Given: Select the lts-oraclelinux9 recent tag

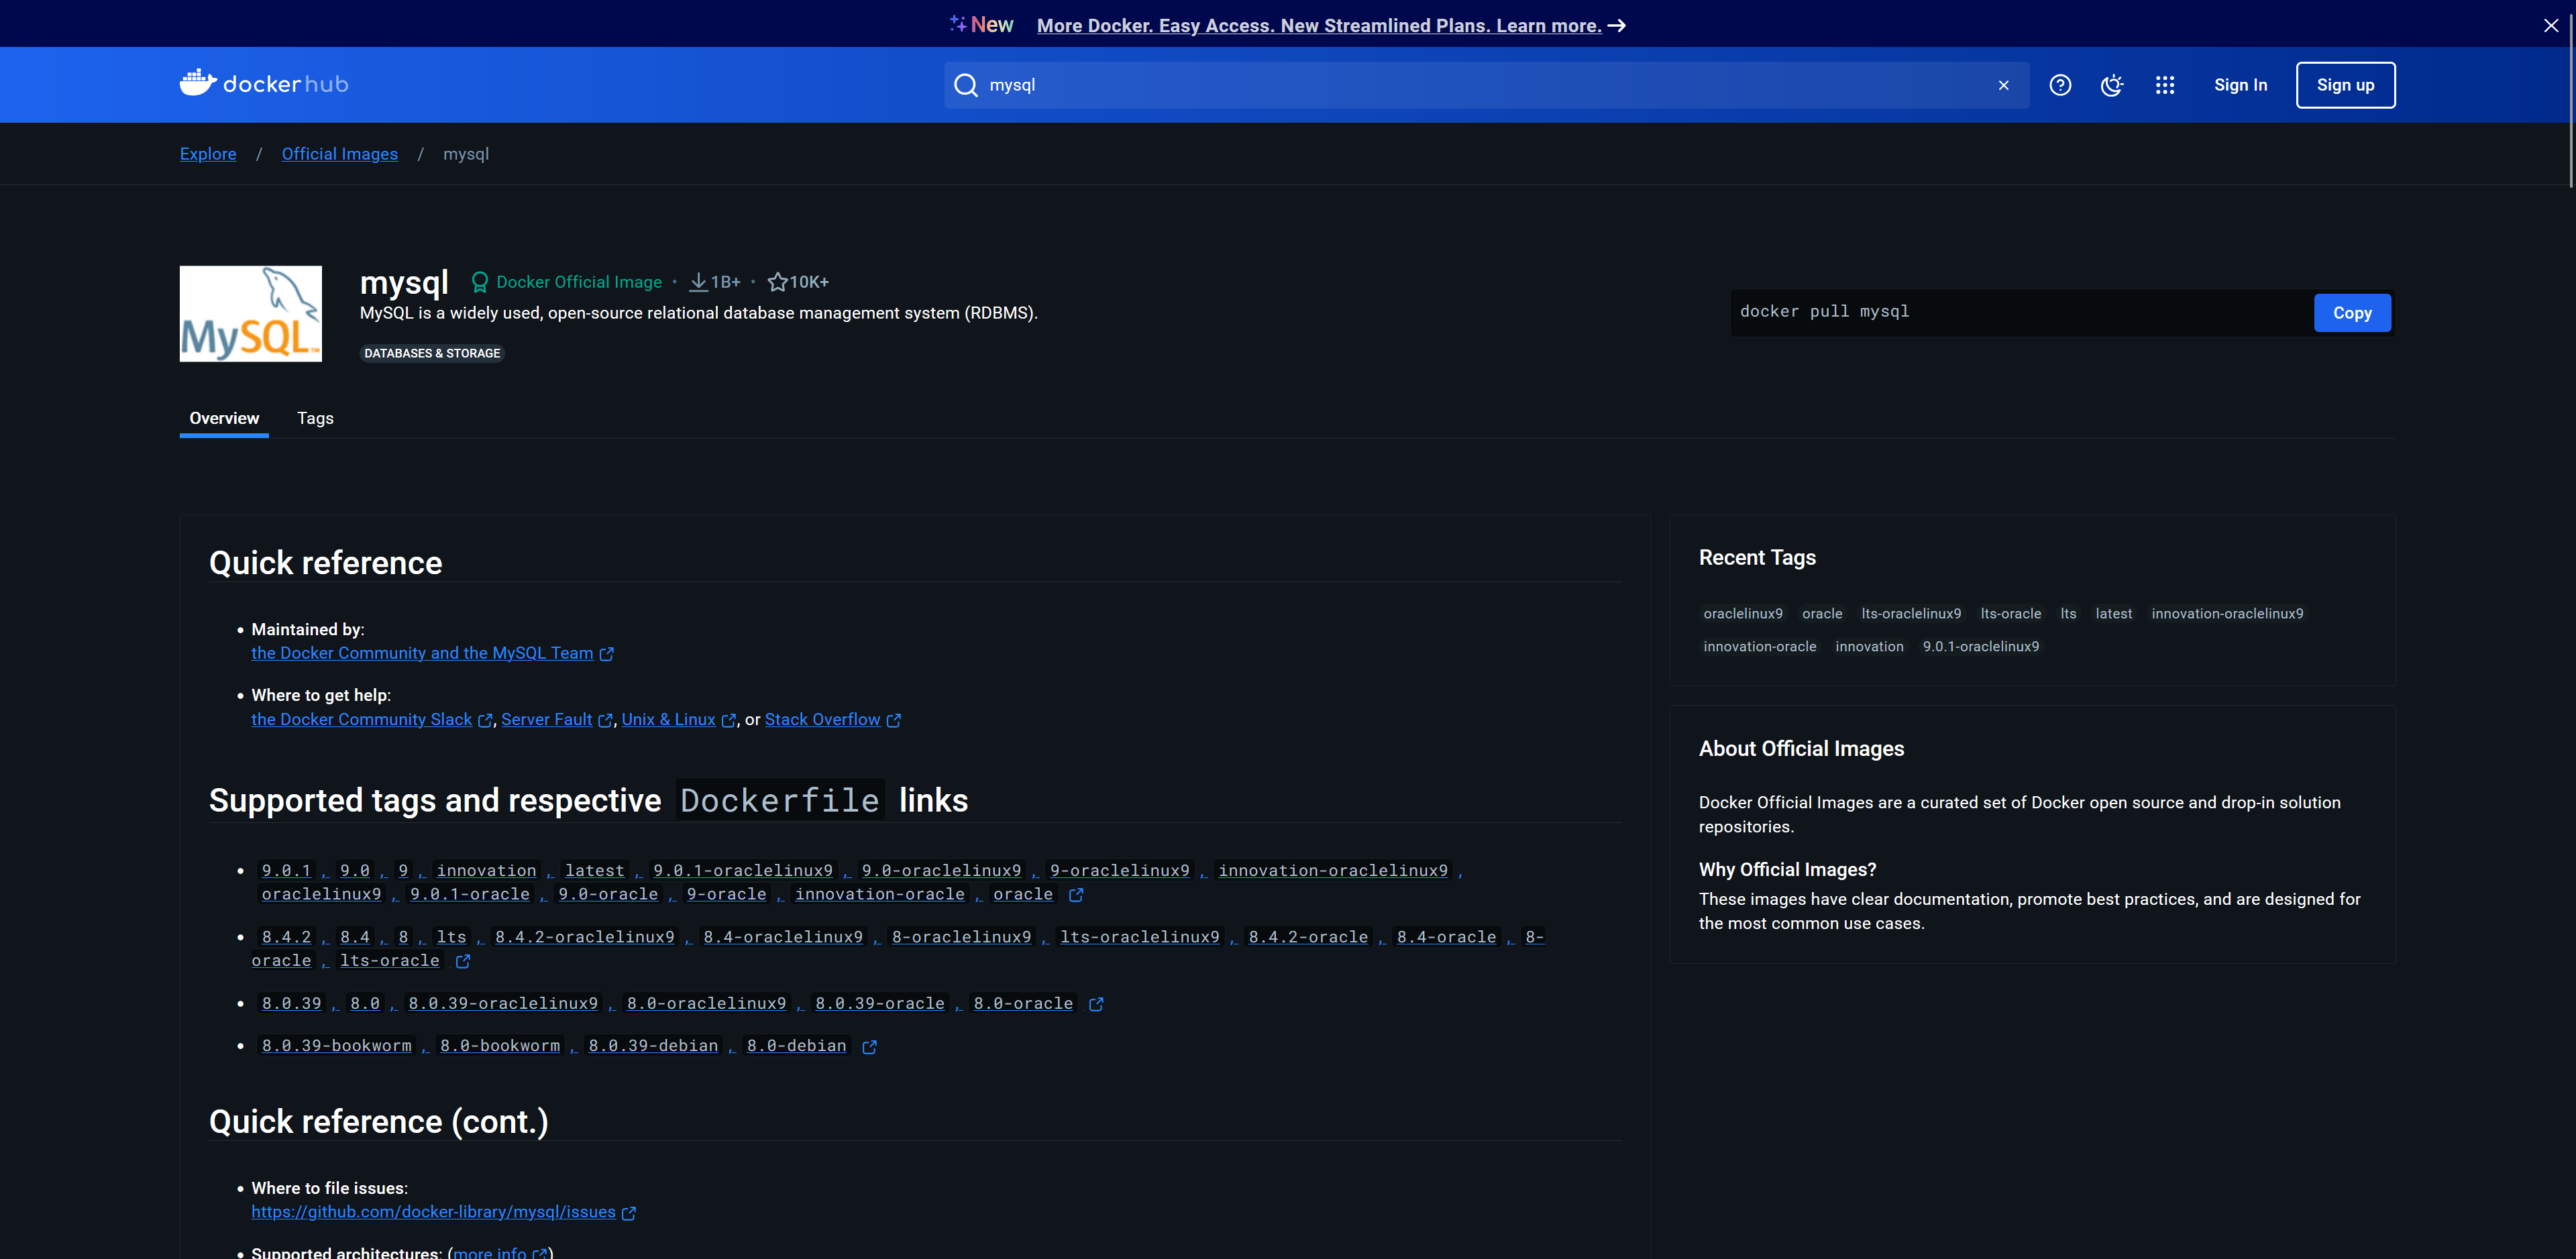Looking at the screenshot, I should point(1911,614).
